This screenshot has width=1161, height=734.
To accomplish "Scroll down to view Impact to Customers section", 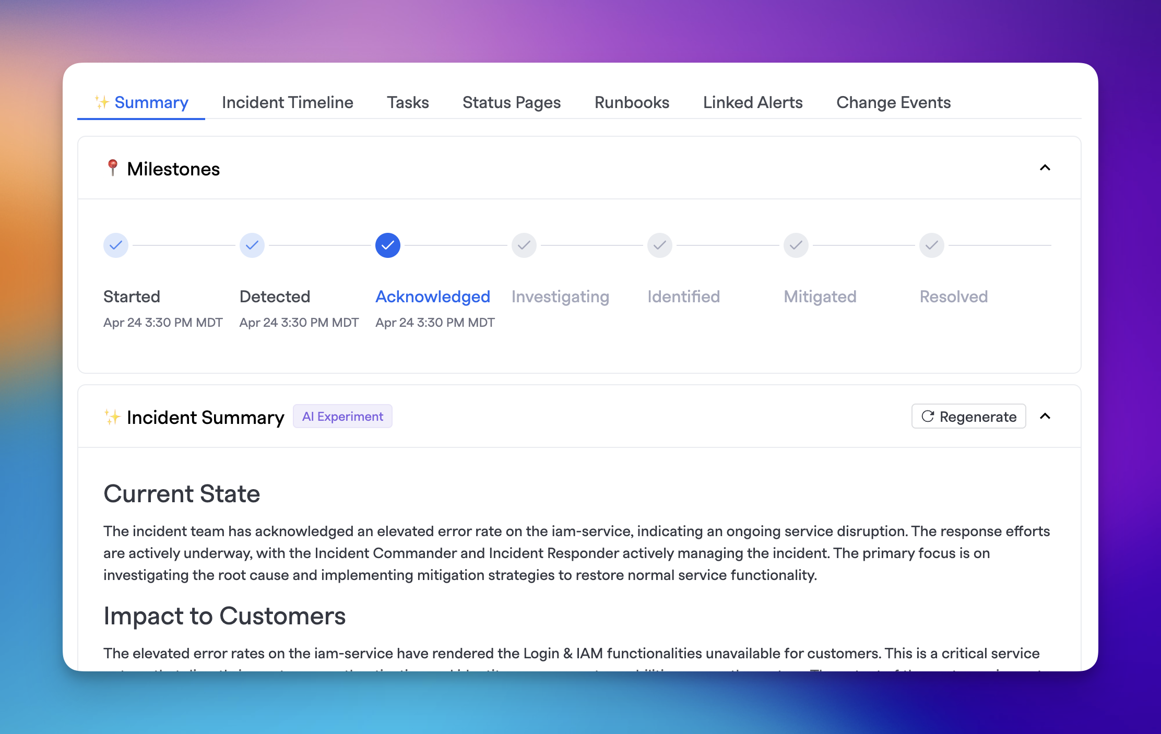I will [224, 615].
